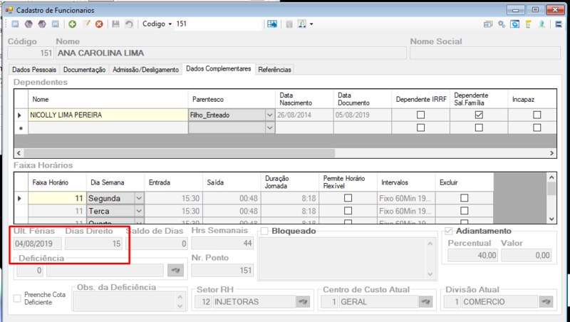Go to first record in toolbar

pos(15,24)
